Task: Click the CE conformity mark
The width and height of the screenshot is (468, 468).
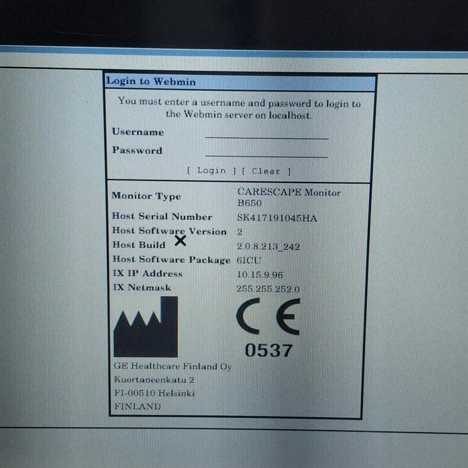Action: tap(267, 318)
